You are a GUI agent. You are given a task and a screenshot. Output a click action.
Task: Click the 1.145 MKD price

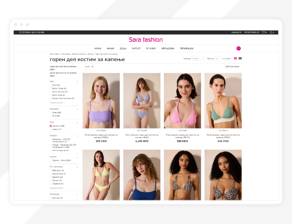(142, 141)
